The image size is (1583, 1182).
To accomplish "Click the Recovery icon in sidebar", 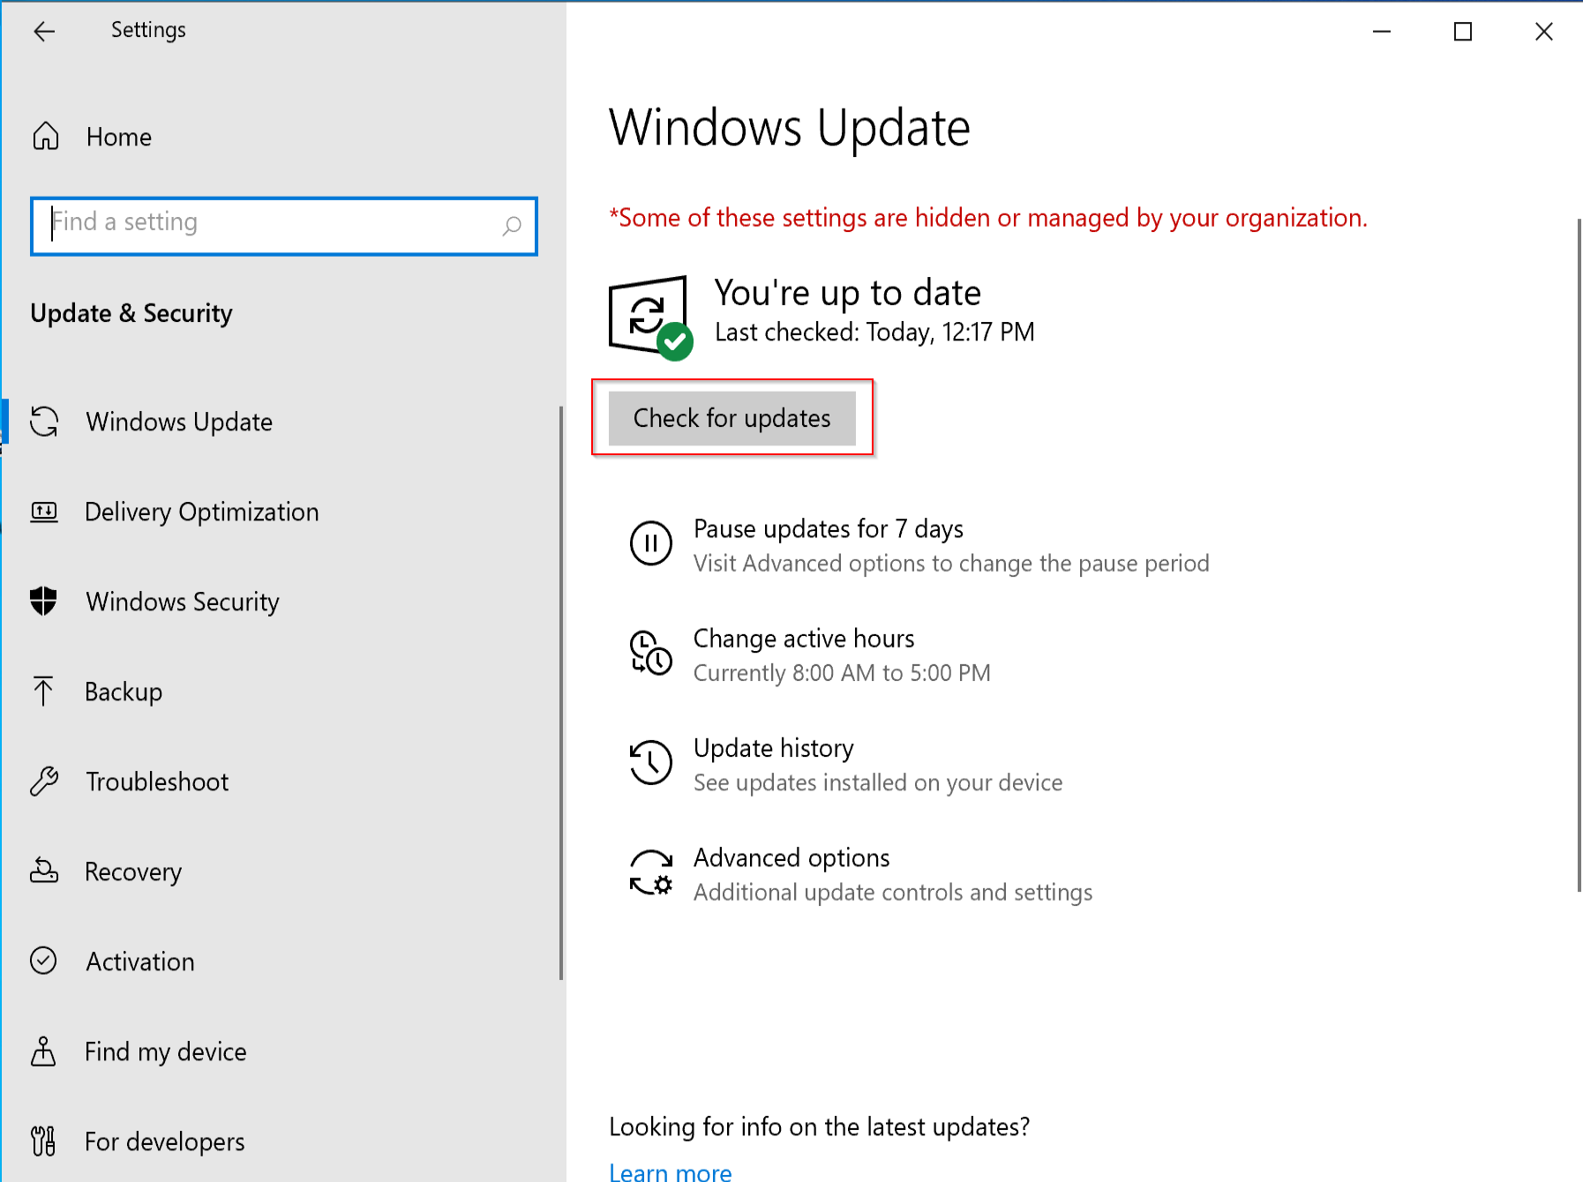I will click(x=44, y=871).
